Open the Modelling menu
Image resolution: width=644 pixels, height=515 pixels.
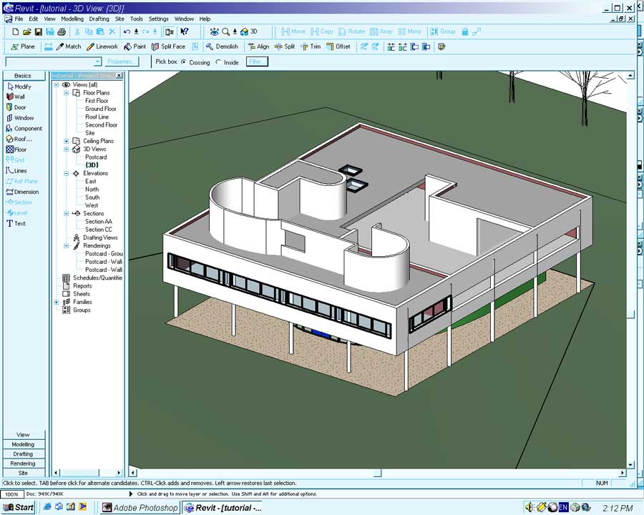pyautogui.click(x=72, y=19)
